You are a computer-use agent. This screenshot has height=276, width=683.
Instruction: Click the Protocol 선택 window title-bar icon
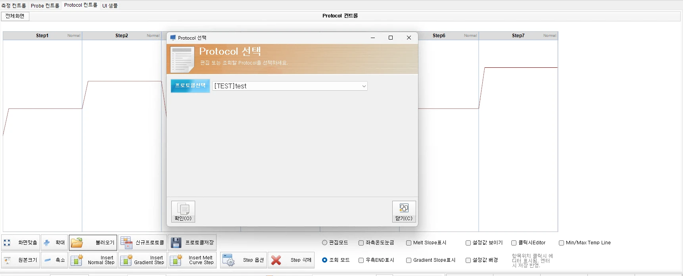tap(173, 38)
